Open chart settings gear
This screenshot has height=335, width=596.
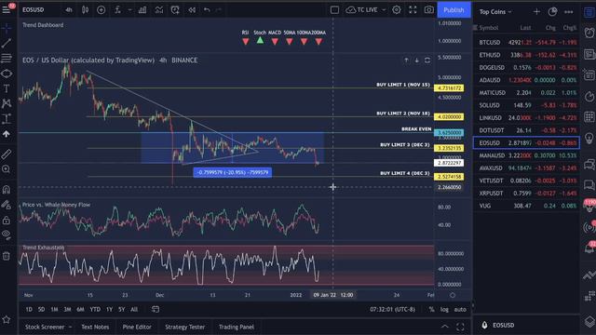(x=397, y=10)
